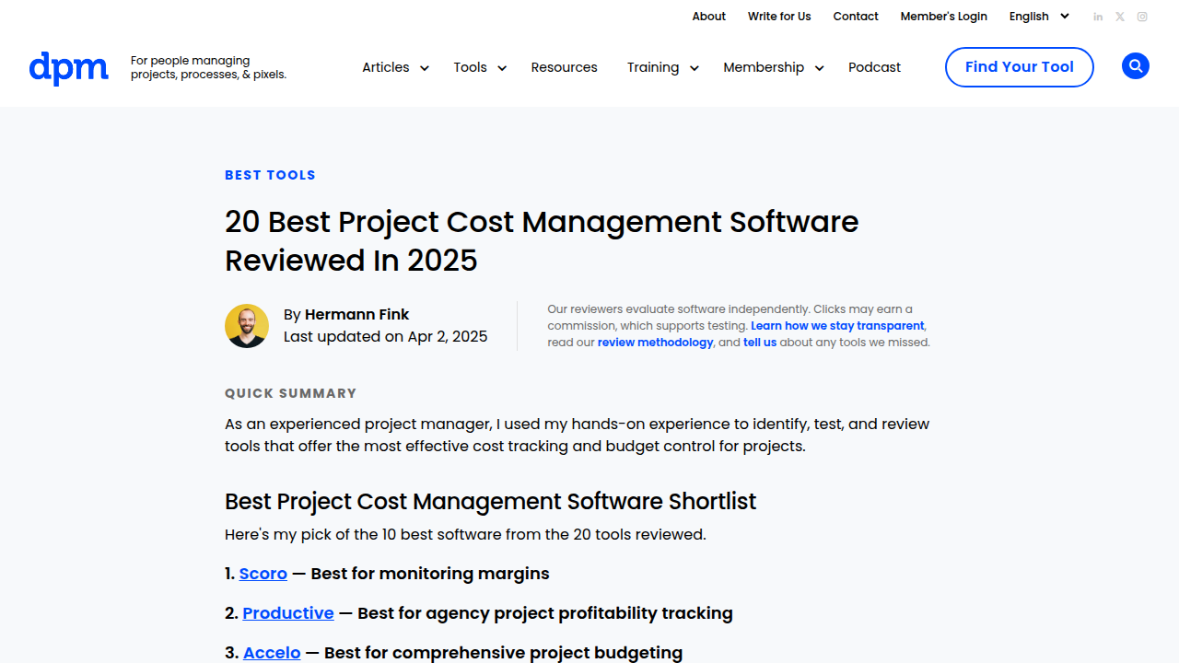The width and height of the screenshot is (1179, 663).
Task: Click the article title heading
Action: pos(542,241)
